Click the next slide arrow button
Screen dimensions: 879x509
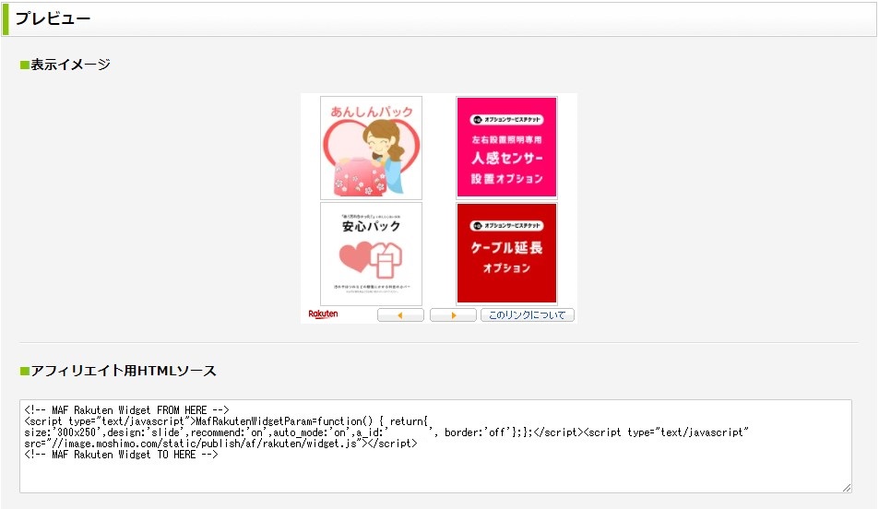453,315
